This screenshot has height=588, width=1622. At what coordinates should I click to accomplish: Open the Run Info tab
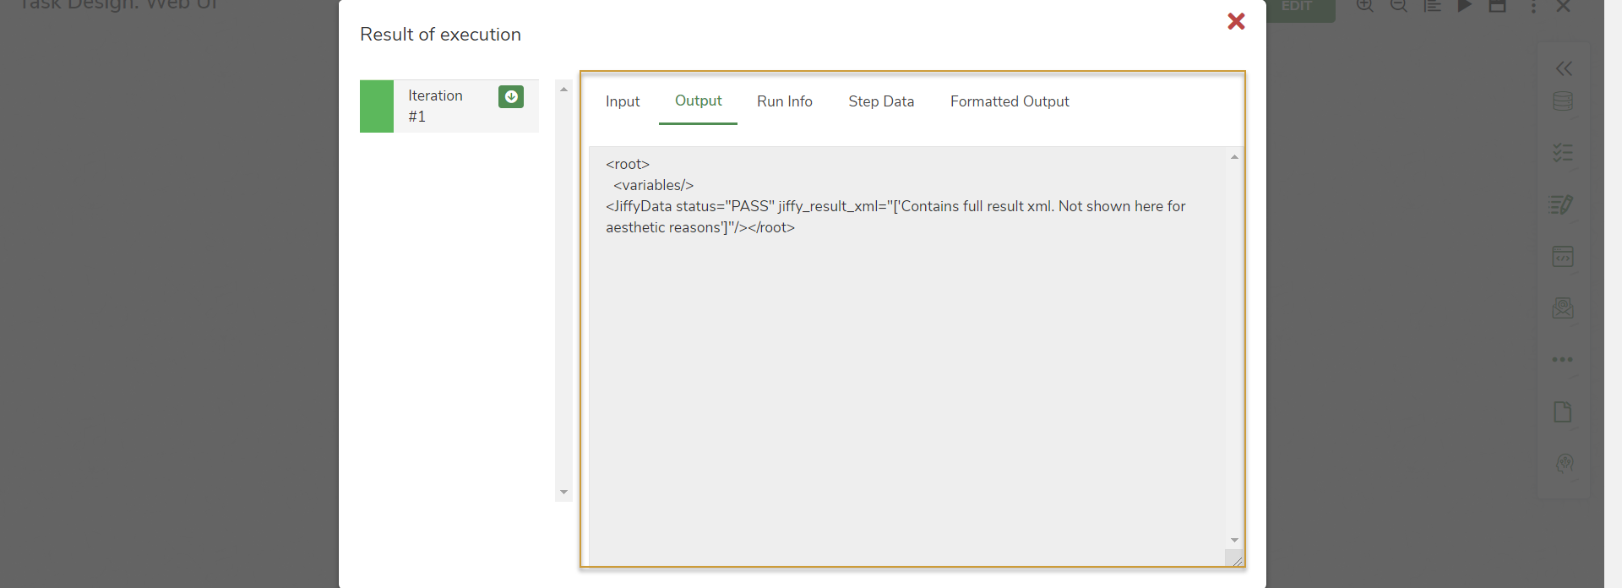pos(784,101)
